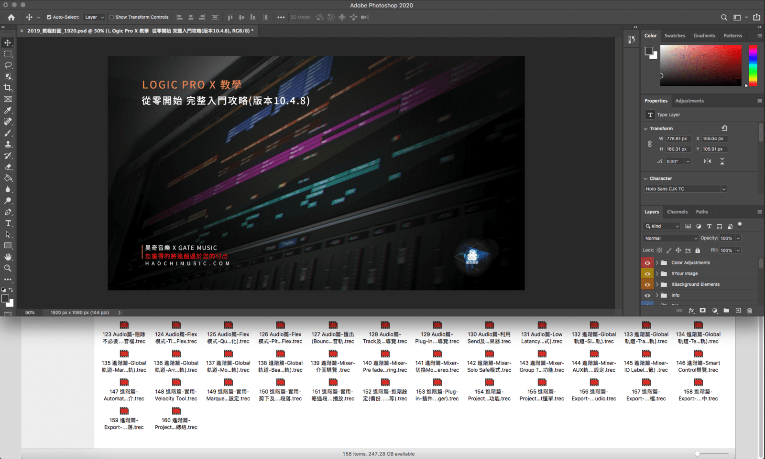The height and width of the screenshot is (459, 765).
Task: Select the Path Selection tool
Action: point(8,235)
